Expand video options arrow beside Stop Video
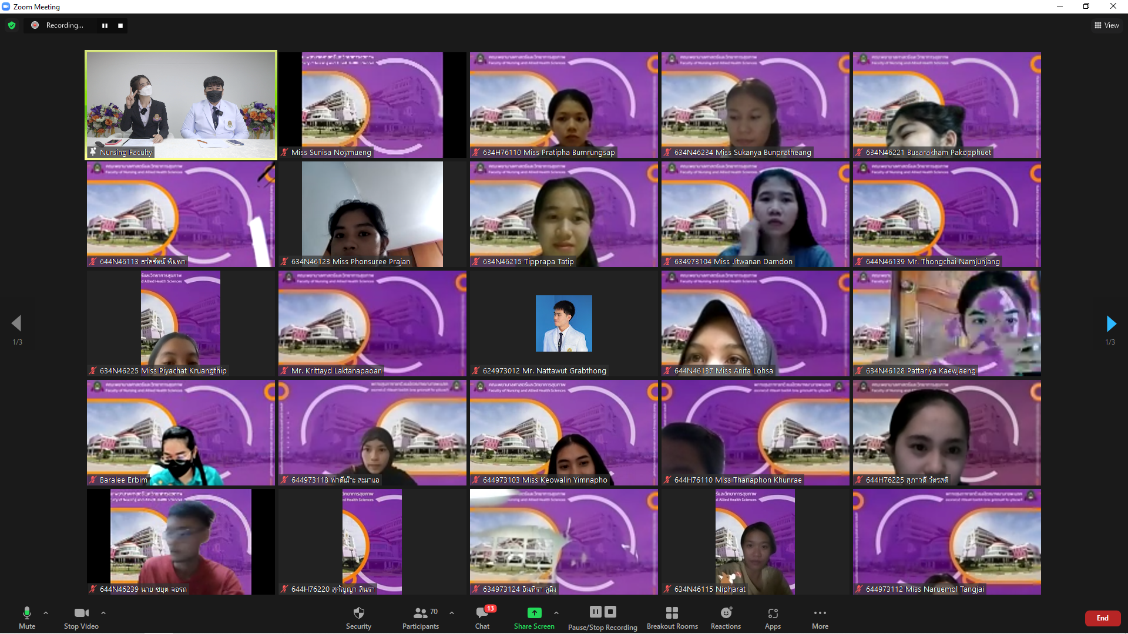The image size is (1128, 634). (x=103, y=613)
